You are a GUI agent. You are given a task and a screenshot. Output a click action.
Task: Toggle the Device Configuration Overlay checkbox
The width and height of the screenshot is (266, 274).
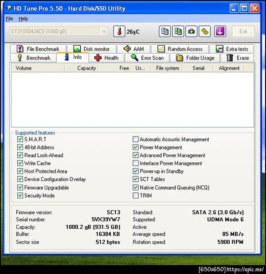point(20,179)
